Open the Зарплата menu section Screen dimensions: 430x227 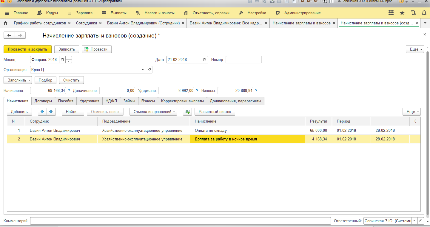point(80,13)
